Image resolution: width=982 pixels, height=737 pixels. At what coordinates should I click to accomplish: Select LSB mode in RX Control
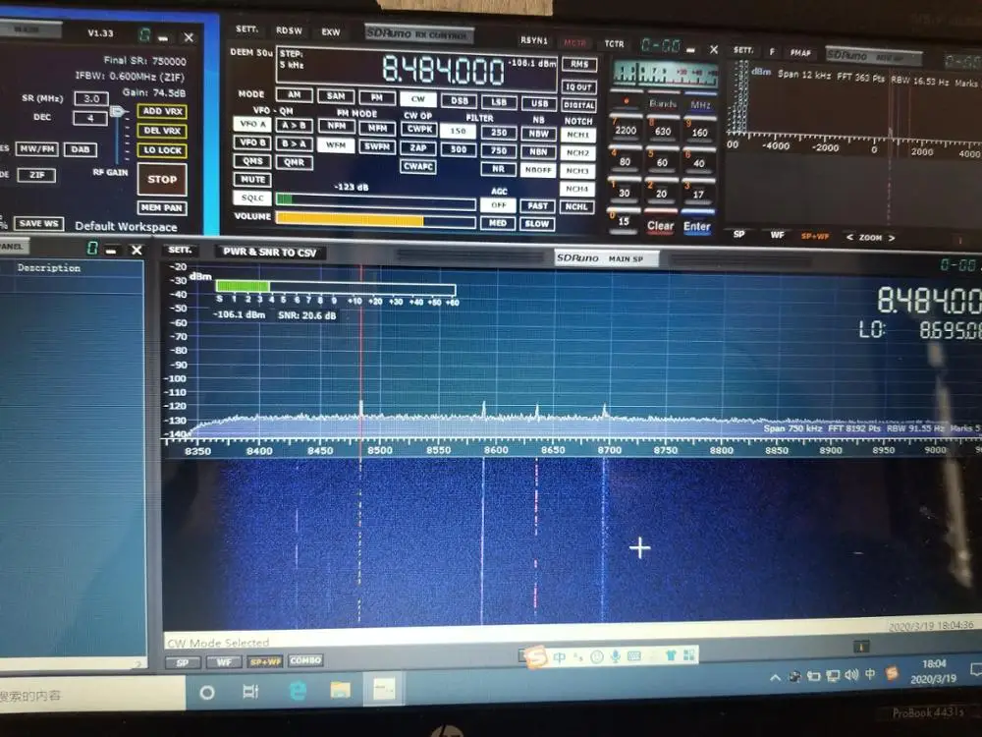click(x=499, y=101)
